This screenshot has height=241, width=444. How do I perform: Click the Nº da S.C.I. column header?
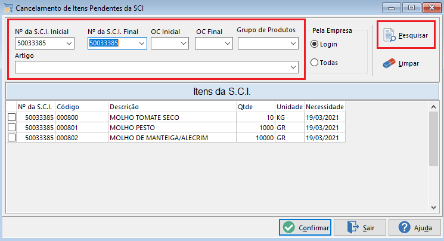tap(36, 107)
